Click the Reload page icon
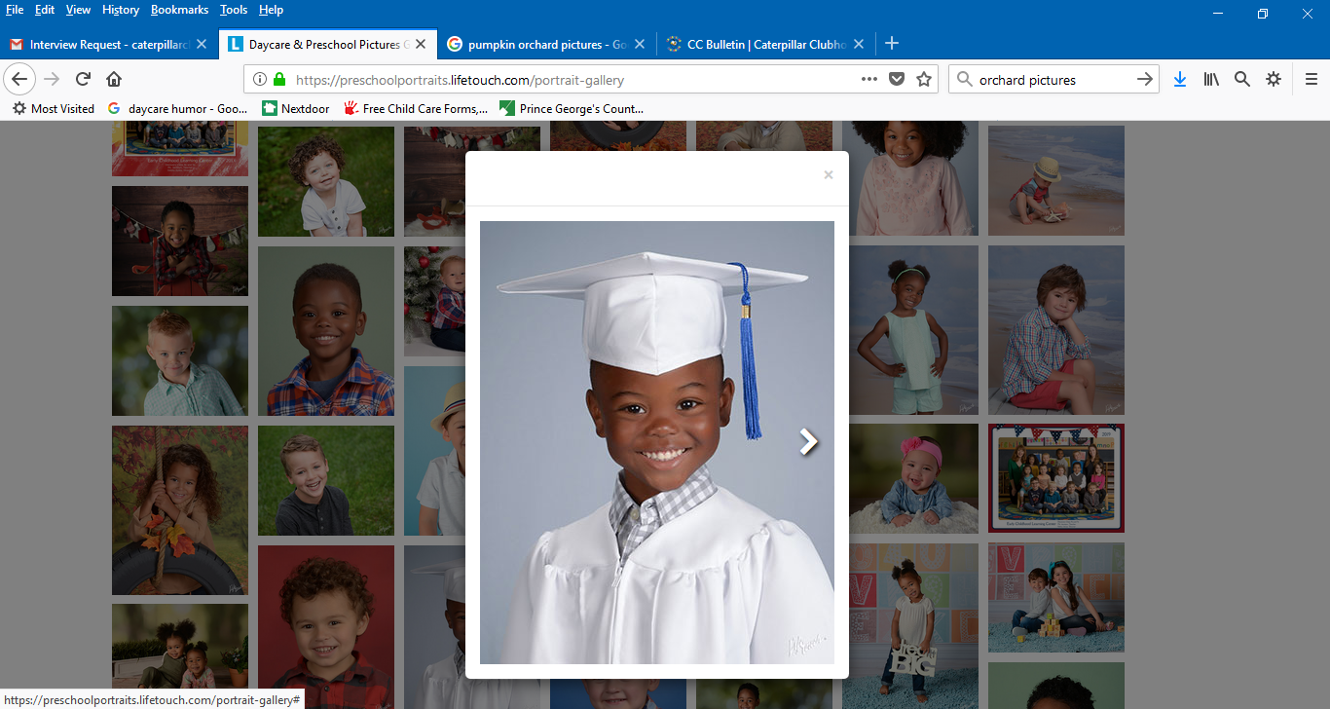The width and height of the screenshot is (1330, 709). [x=84, y=79]
